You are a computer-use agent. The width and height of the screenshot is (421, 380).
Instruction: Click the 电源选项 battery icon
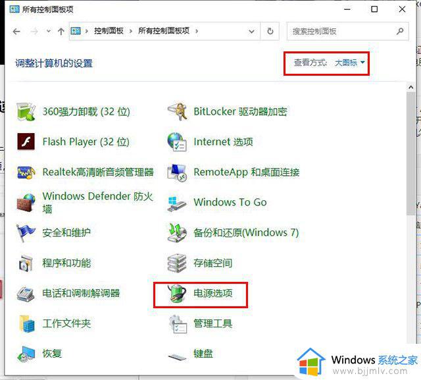click(177, 294)
